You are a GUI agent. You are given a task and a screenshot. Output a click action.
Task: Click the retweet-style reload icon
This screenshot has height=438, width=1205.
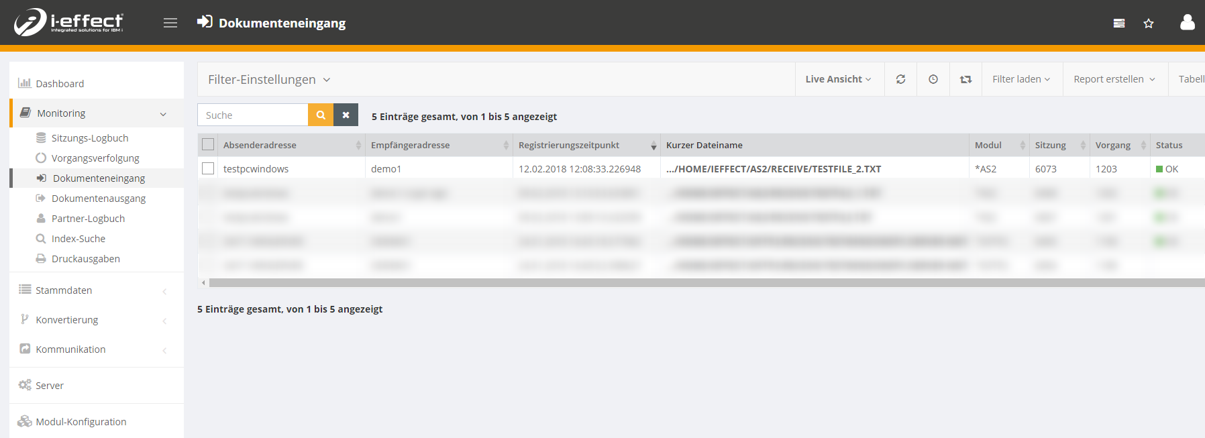[965, 79]
